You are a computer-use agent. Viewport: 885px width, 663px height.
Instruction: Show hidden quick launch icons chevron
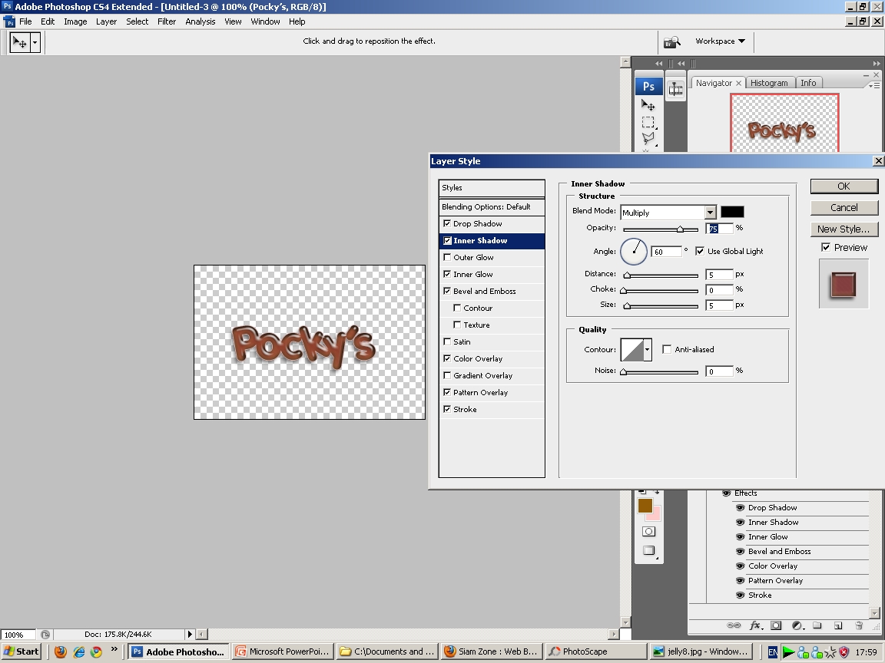(114, 649)
